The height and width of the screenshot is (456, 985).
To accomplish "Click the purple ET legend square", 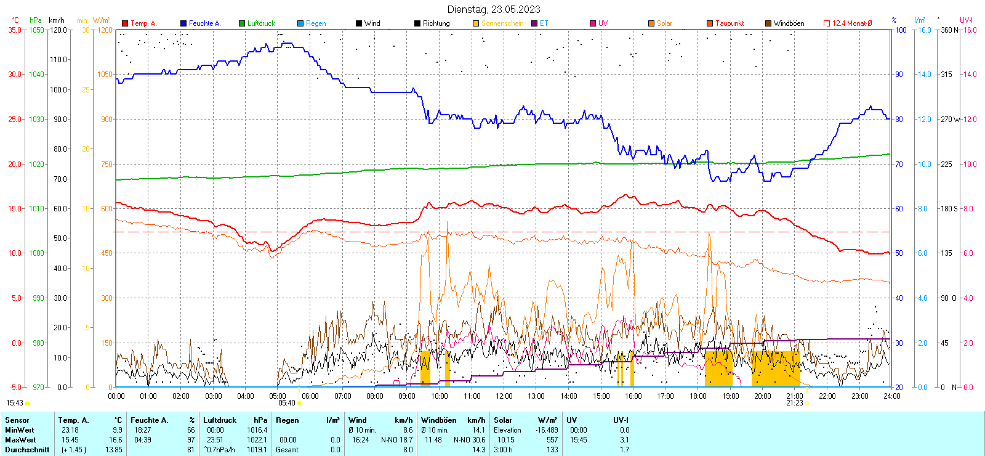I will tap(534, 23).
